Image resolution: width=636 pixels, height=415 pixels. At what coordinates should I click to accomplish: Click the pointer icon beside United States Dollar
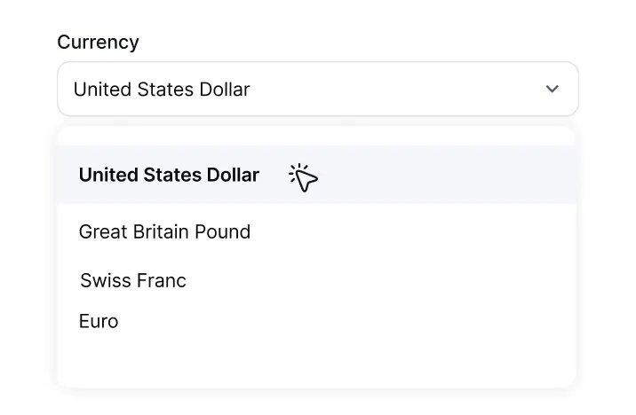tap(303, 177)
